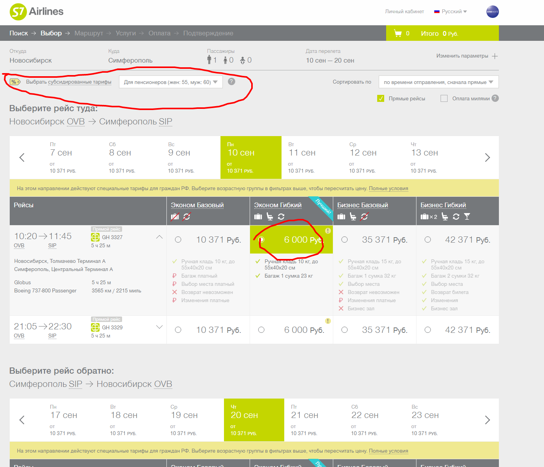Click lounge cocktail glass icon under Бизнес Гибкий

[x=467, y=217]
